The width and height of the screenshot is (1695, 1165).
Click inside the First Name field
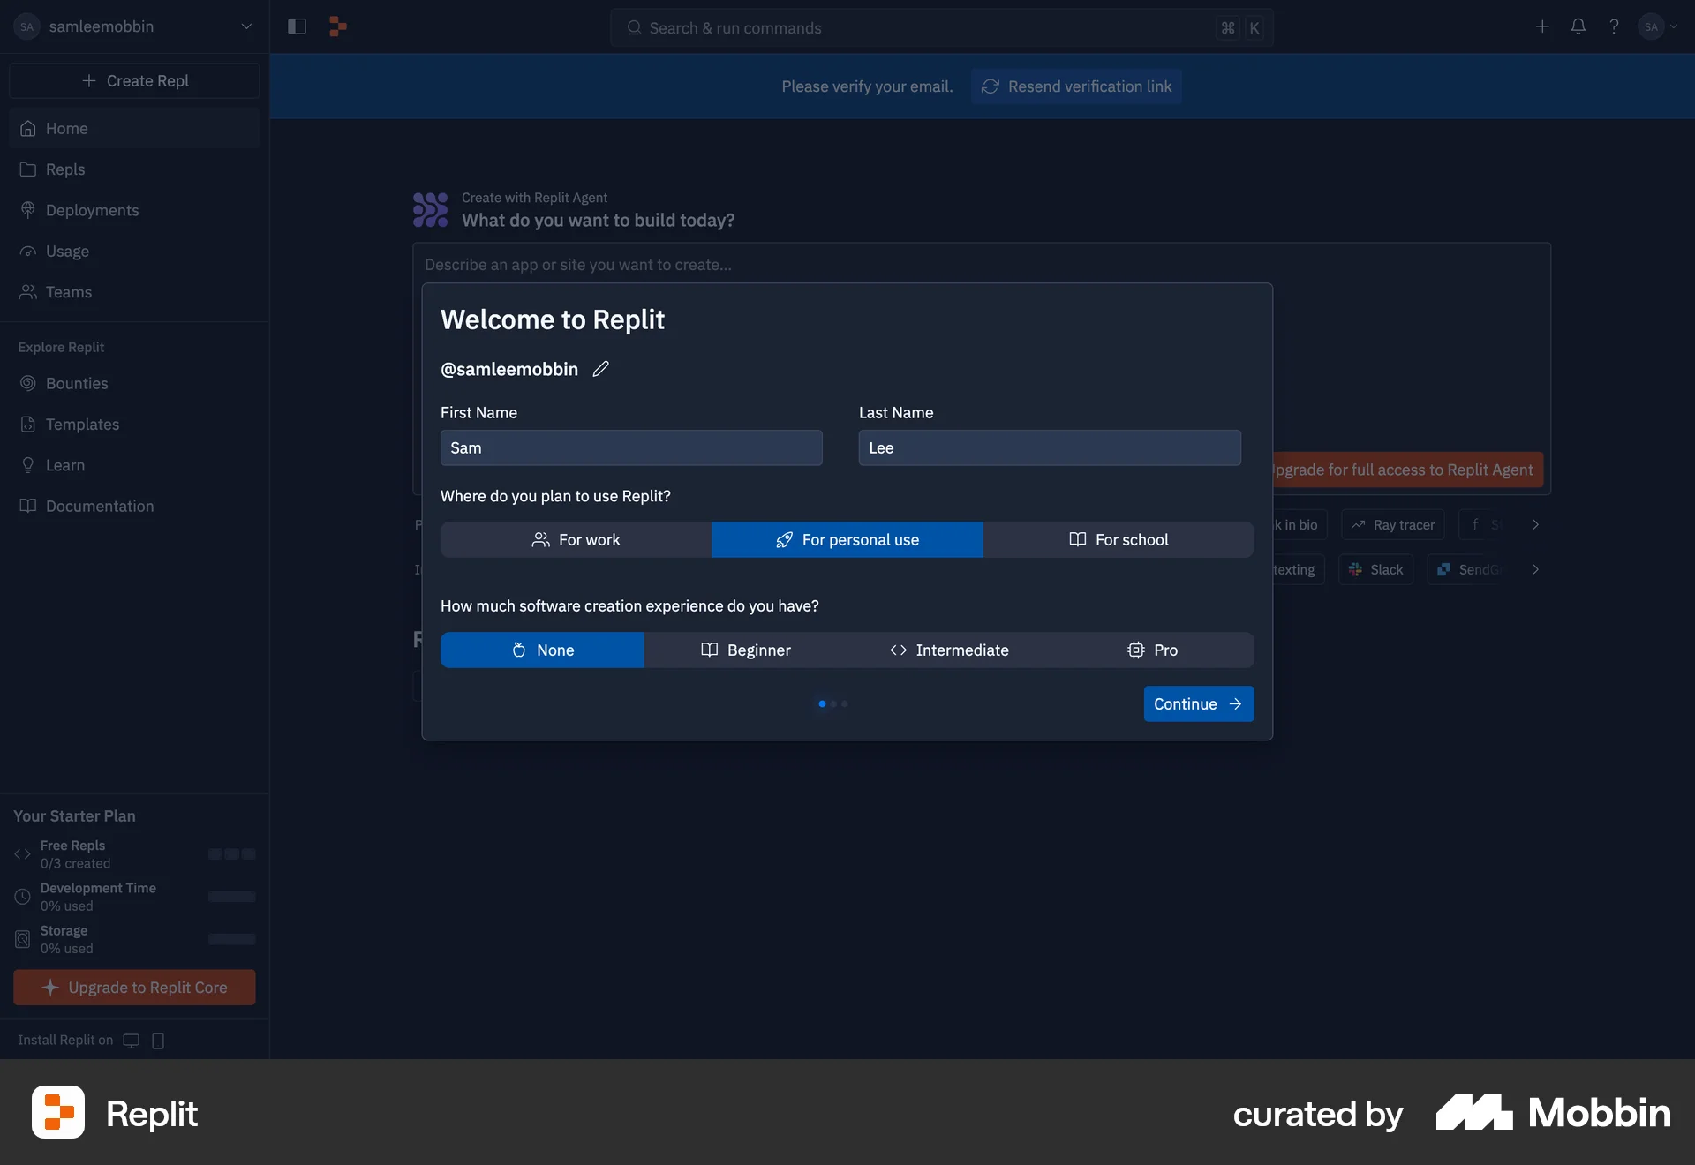(x=631, y=447)
